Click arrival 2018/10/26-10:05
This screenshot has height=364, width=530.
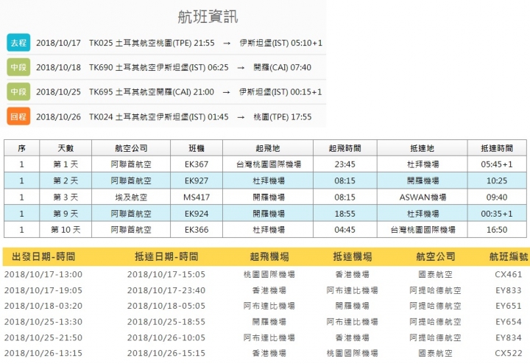[166, 337]
